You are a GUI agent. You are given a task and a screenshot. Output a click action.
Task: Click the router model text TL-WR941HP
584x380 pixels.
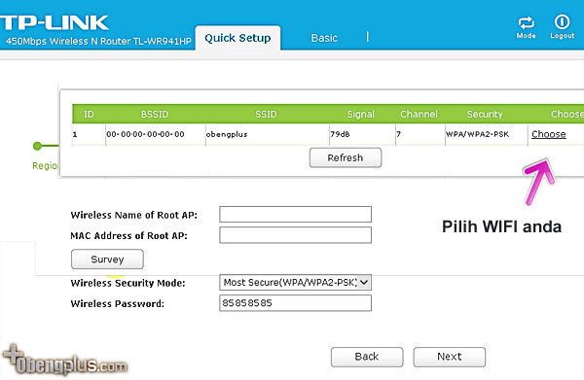(x=162, y=41)
